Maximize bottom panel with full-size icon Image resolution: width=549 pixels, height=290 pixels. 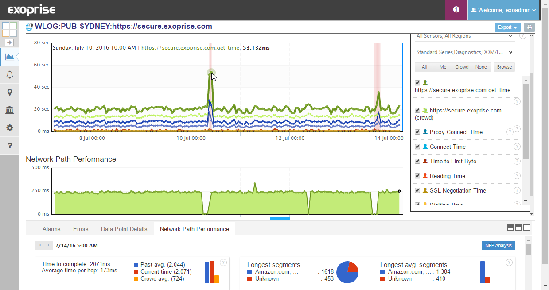click(x=527, y=227)
